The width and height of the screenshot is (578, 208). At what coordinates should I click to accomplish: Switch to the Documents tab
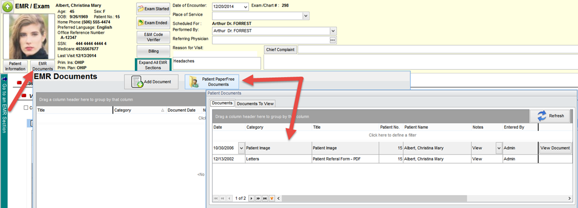pyautogui.click(x=222, y=103)
